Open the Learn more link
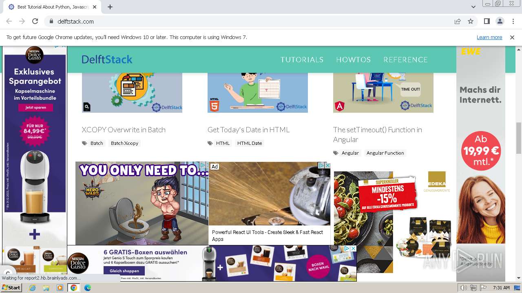The height and width of the screenshot is (293, 522). point(489,37)
